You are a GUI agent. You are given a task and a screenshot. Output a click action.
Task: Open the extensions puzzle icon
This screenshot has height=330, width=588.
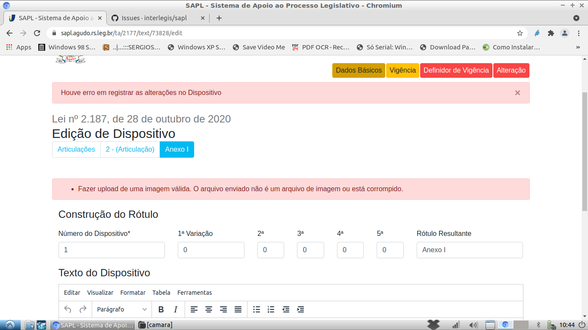[x=551, y=33]
